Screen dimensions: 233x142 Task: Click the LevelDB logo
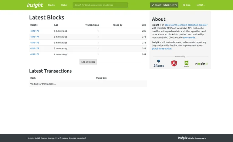click(x=186, y=63)
